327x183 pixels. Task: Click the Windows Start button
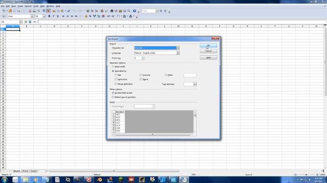(x=5, y=179)
